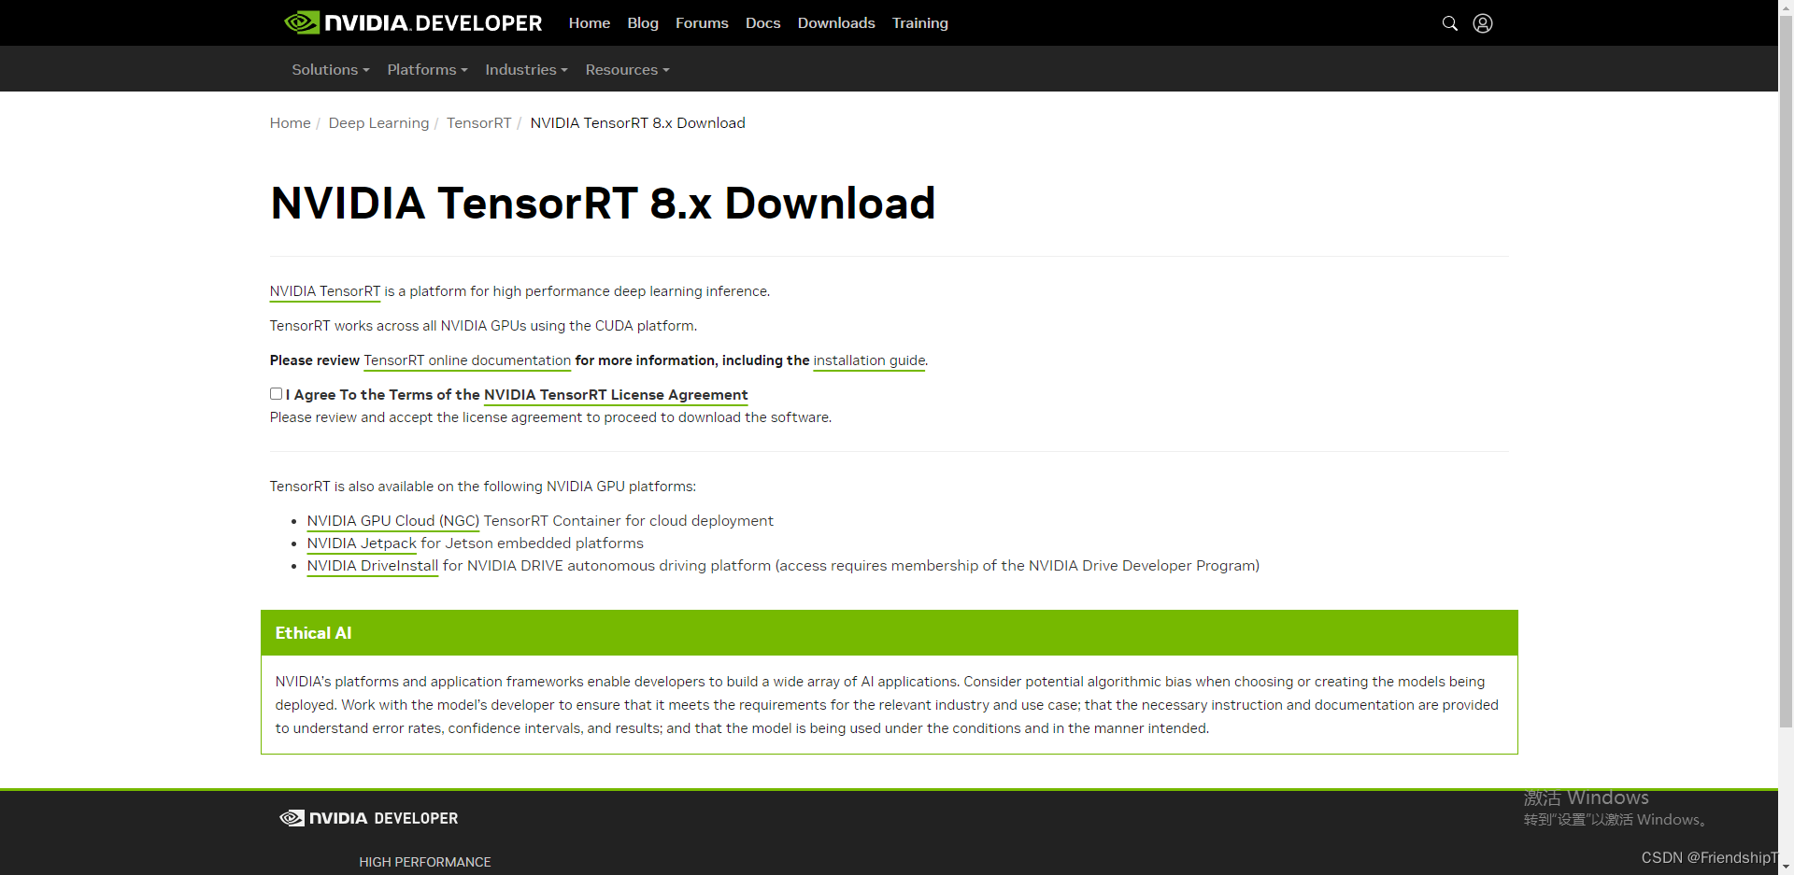
Task: Click the scrollbar up arrow
Action: 1786,6
